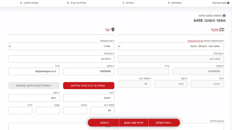Click the map icon next to מקור
The height and width of the screenshot is (130, 232).
click(x=222, y=30)
